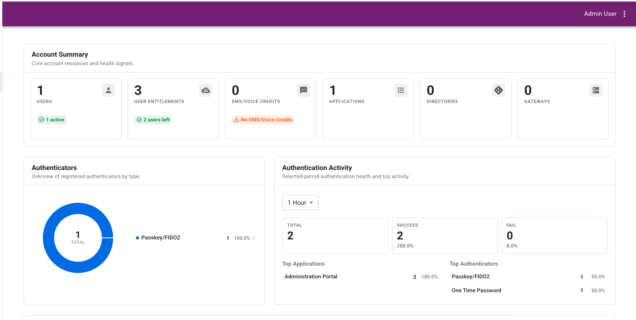The width and height of the screenshot is (636, 320).
Task: Select the FAIL authentication count card
Action: tap(555, 236)
